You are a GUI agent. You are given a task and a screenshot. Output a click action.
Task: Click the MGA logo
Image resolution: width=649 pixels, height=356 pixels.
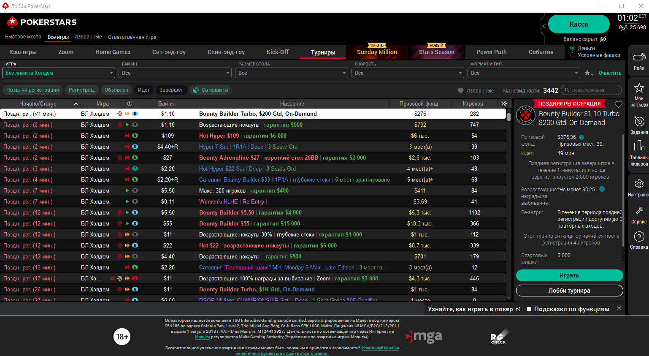[424, 337]
